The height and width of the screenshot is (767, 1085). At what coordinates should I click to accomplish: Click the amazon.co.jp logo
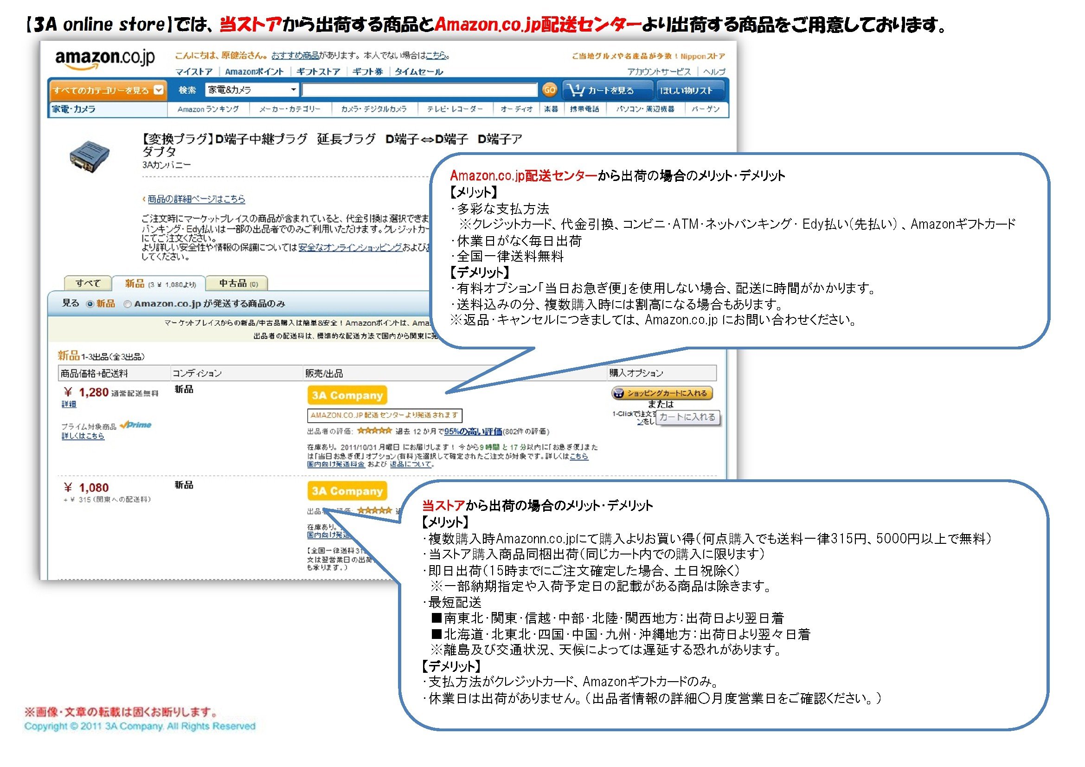coord(105,59)
